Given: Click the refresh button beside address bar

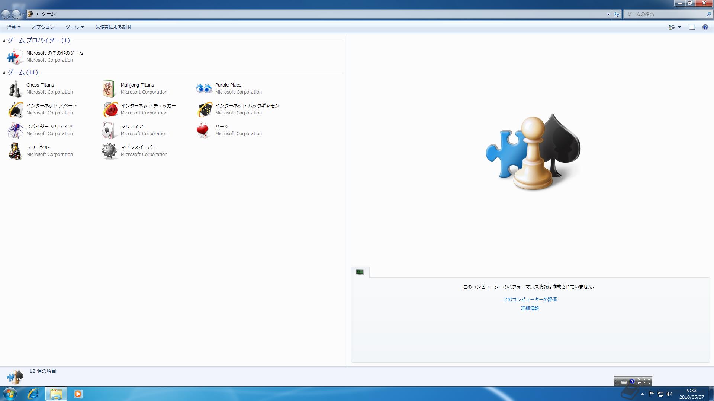Looking at the screenshot, I should point(617,14).
